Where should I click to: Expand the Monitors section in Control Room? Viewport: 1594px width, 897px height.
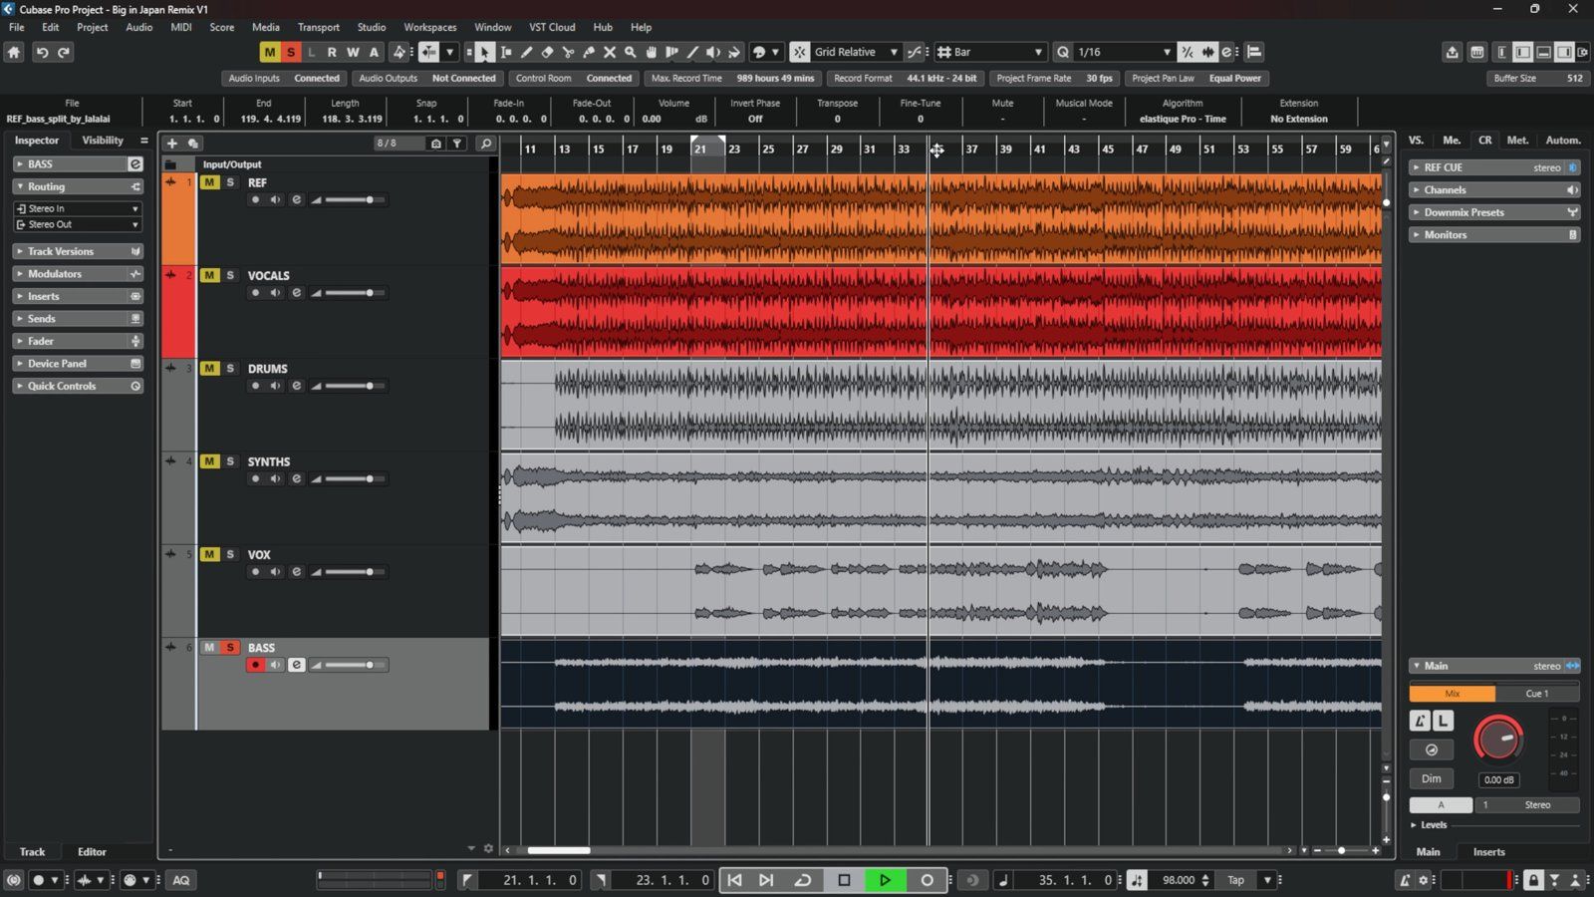[1494, 235]
